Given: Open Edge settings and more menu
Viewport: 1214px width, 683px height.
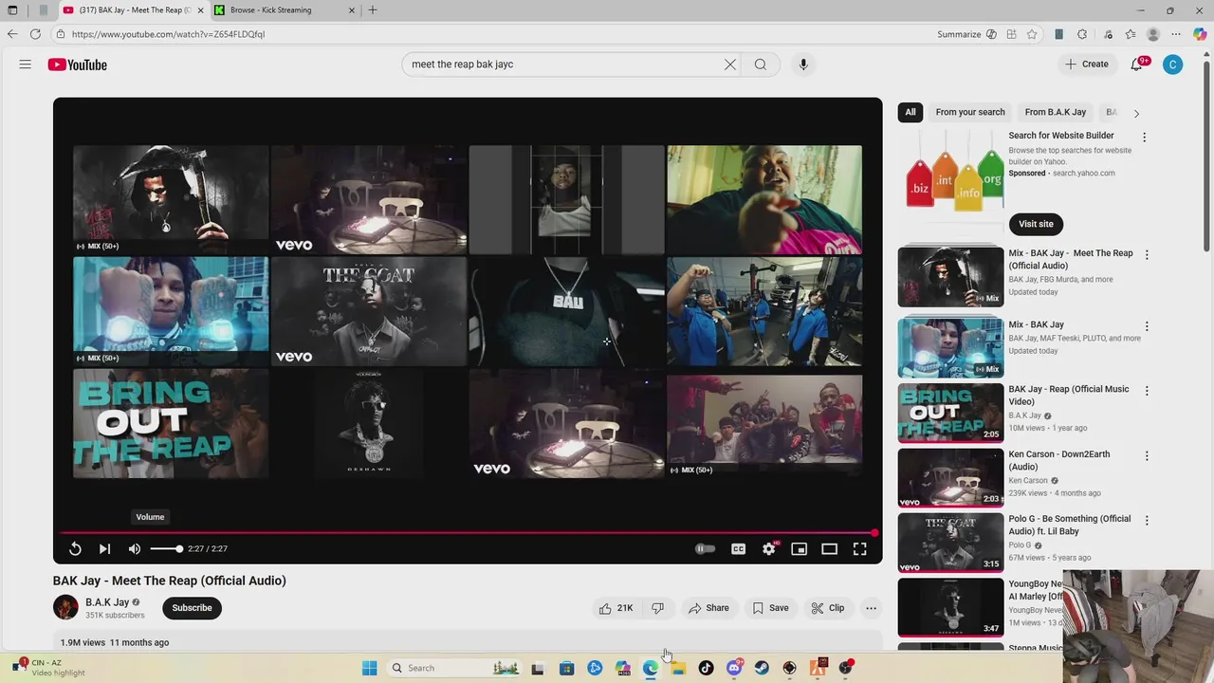Looking at the screenshot, I should click(x=1177, y=34).
